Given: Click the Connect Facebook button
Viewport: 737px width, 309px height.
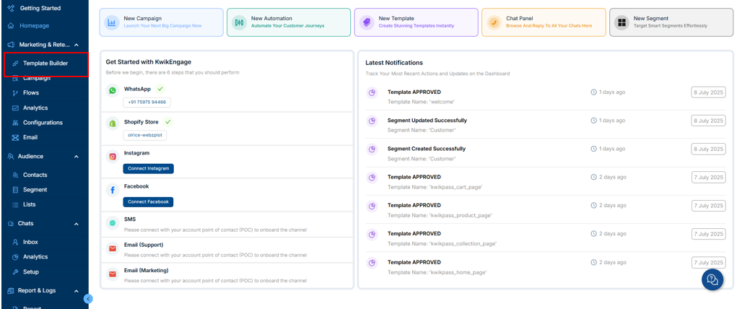Looking at the screenshot, I should pyautogui.click(x=148, y=202).
